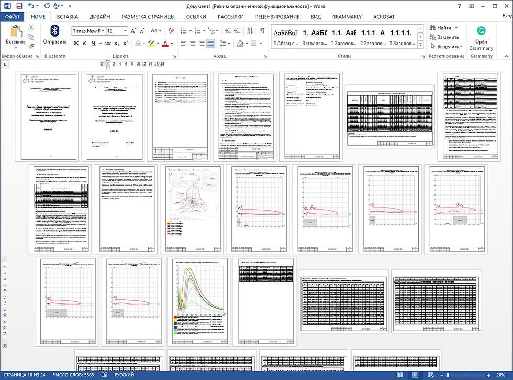Screen dimensions: 513x380
Task: Switch to the ДИЗАЙН tab
Action: 100,17
